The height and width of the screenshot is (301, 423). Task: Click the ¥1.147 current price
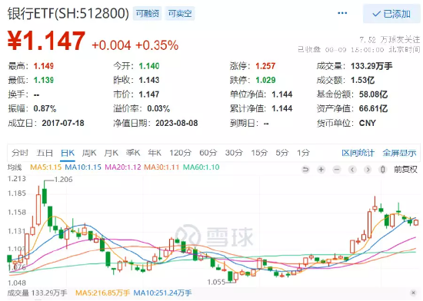click(46, 41)
